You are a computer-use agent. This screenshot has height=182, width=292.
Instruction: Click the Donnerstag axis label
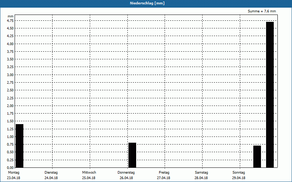click(x=126, y=173)
